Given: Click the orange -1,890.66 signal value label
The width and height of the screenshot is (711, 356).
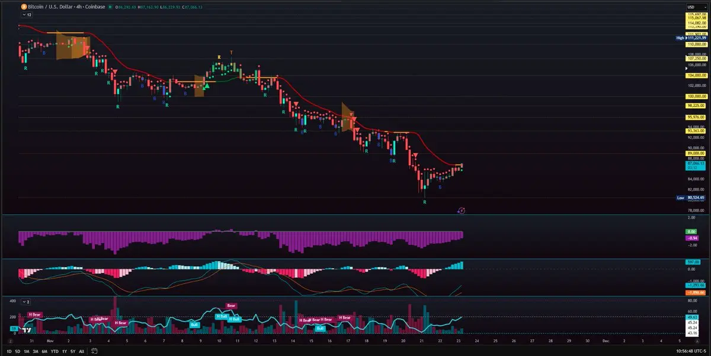Looking at the screenshot, I should 696,292.
